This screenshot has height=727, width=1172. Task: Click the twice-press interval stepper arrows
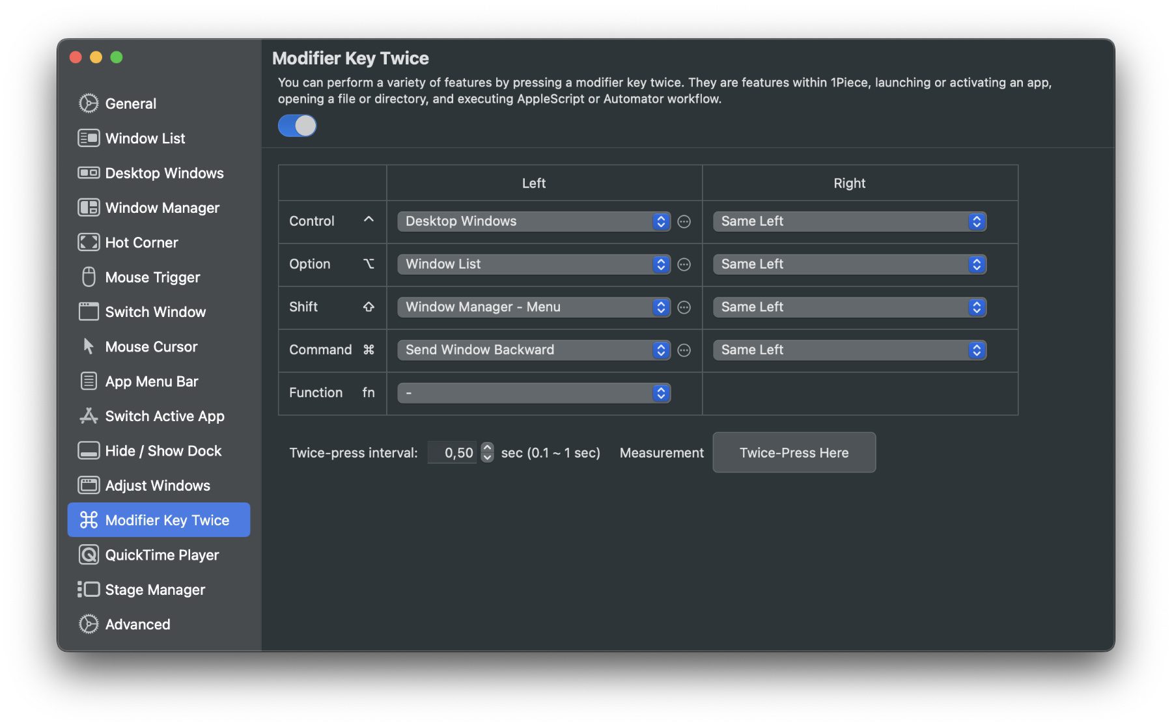[x=487, y=452]
